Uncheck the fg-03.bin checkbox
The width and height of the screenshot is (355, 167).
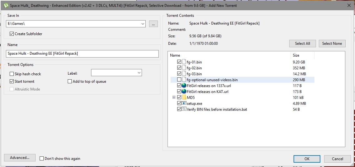tap(179, 74)
